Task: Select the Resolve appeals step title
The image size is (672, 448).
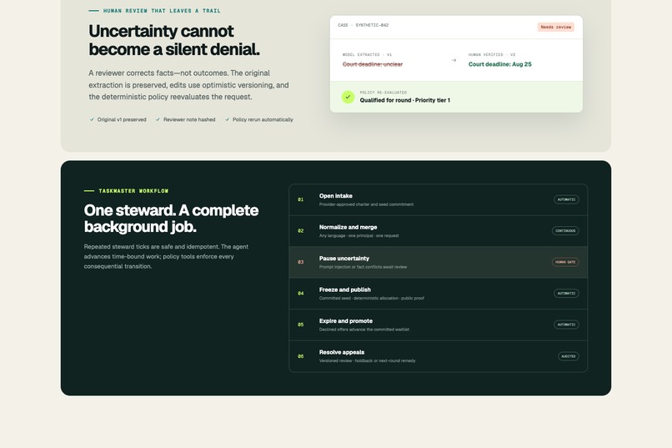Action: (x=342, y=352)
